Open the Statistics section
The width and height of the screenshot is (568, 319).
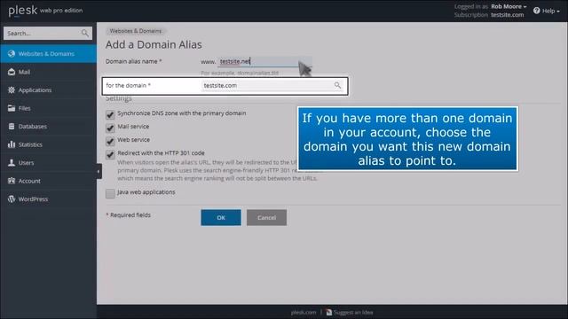(48, 144)
